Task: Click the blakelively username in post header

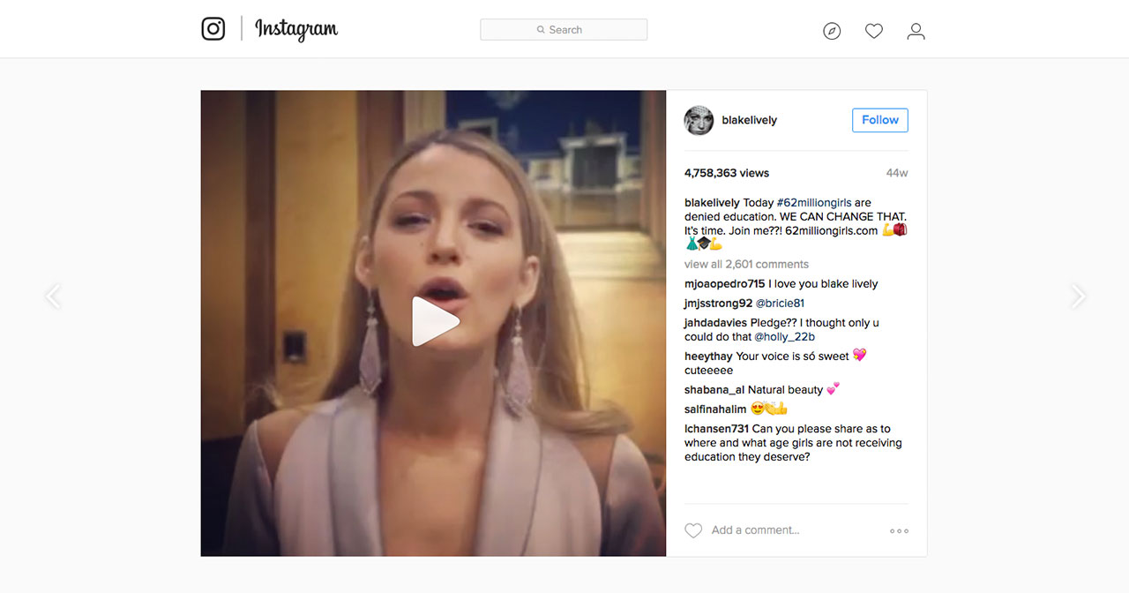Action: [749, 120]
